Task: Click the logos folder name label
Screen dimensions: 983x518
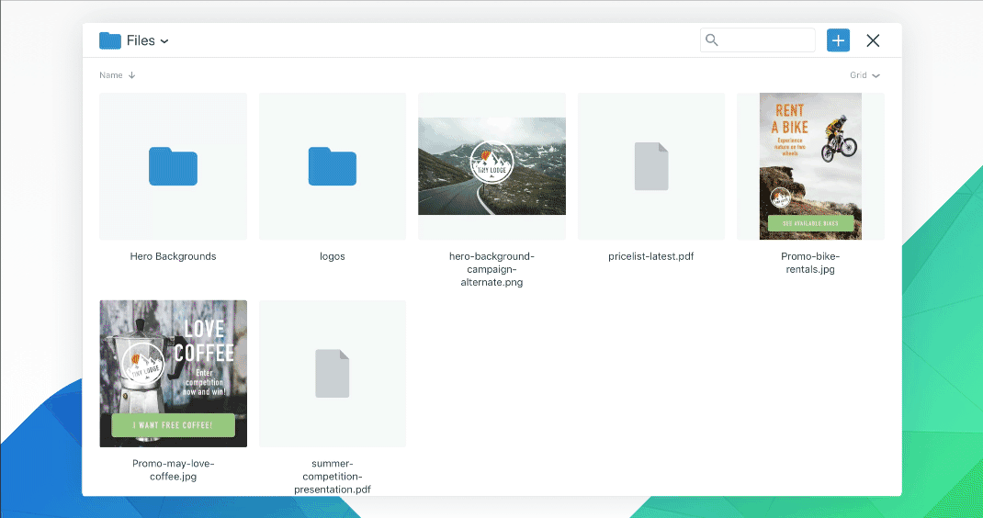Action: (332, 256)
